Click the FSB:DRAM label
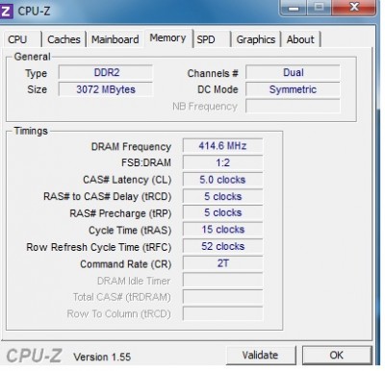The image size is (385, 371). pyautogui.click(x=146, y=162)
